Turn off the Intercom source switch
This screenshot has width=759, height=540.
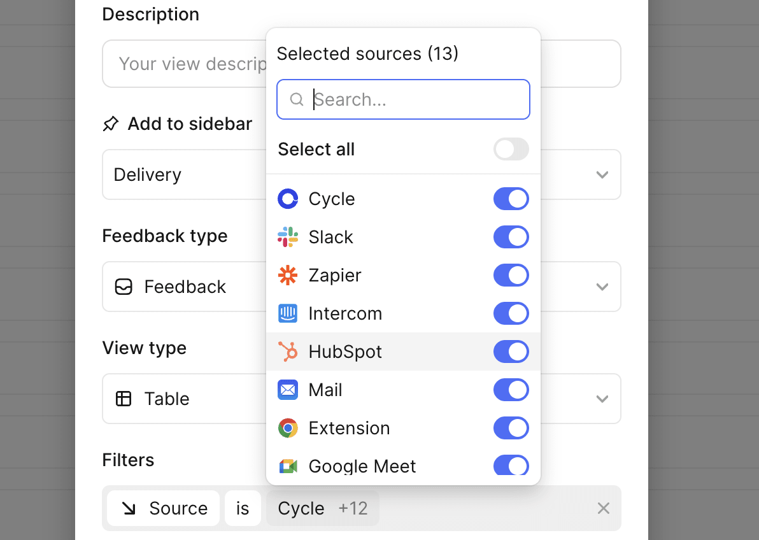[511, 313]
